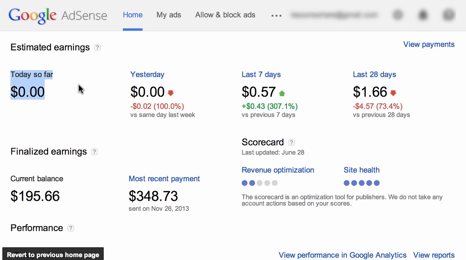
Task: Click the red down arrow next to Yesterday's $0.00
Action: (171, 93)
